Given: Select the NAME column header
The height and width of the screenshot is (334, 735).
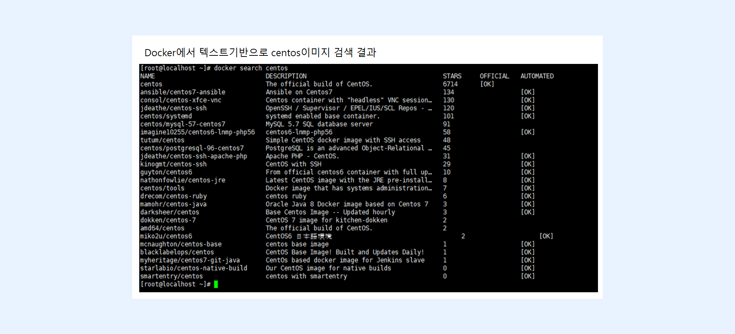Looking at the screenshot, I should pos(147,76).
